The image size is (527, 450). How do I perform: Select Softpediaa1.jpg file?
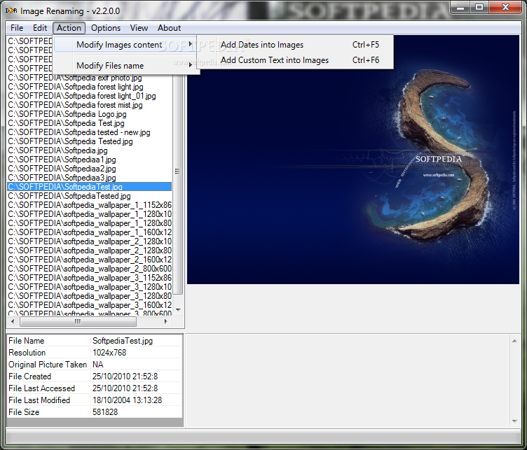coord(90,160)
